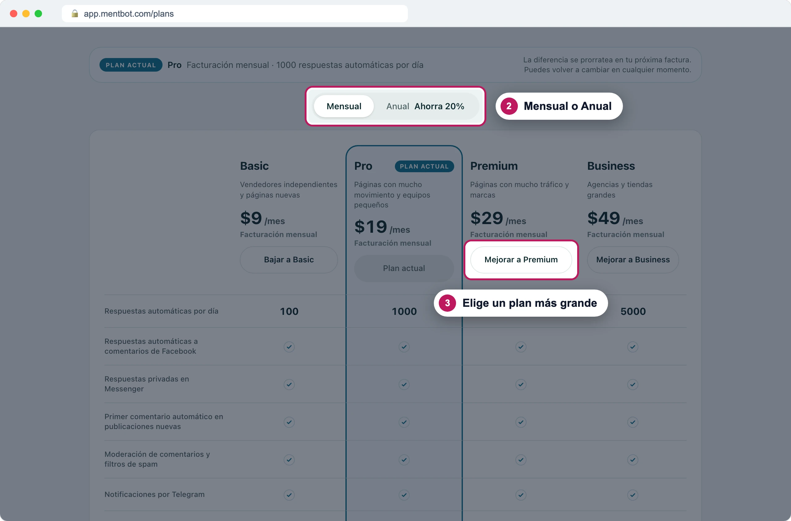791x521 pixels.
Task: Click Pro checkmark for Notificaciones por Telegram
Action: click(x=404, y=495)
